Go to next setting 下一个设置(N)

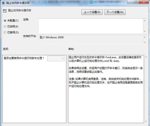click(115, 12)
